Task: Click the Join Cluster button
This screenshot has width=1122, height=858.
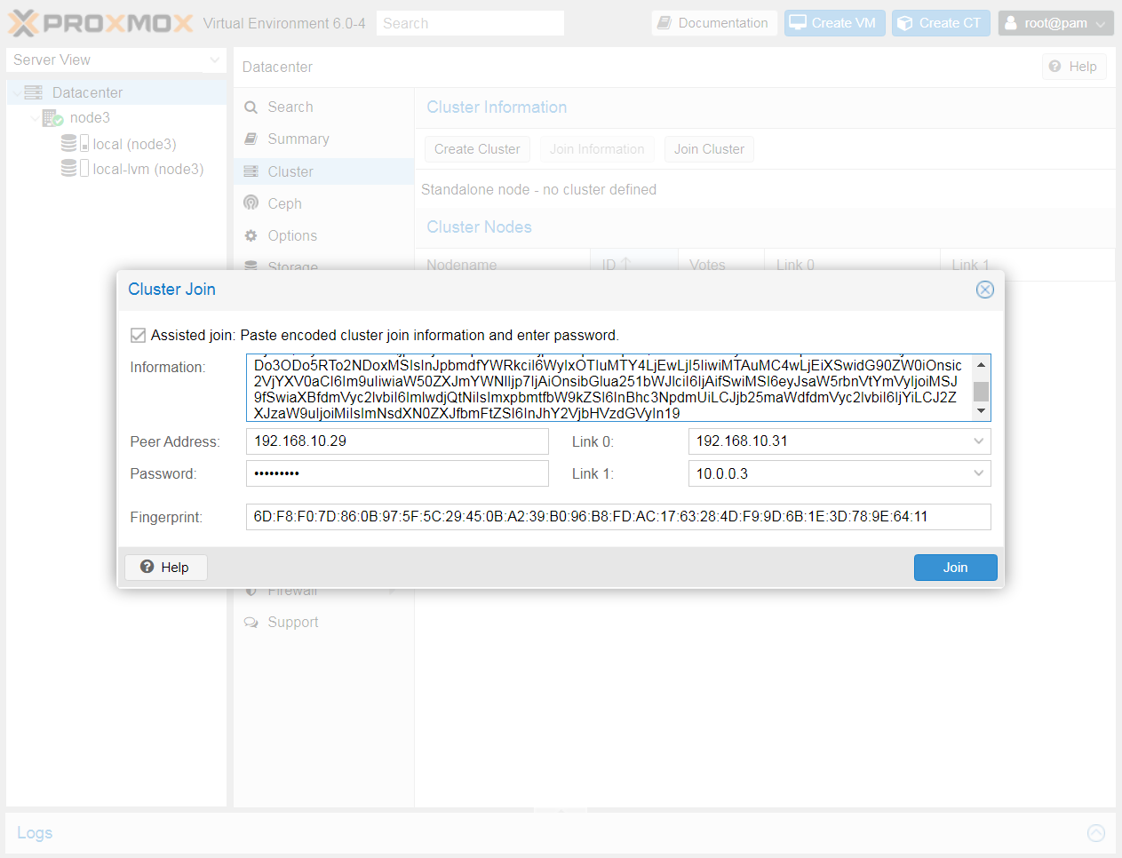Action: (x=709, y=149)
